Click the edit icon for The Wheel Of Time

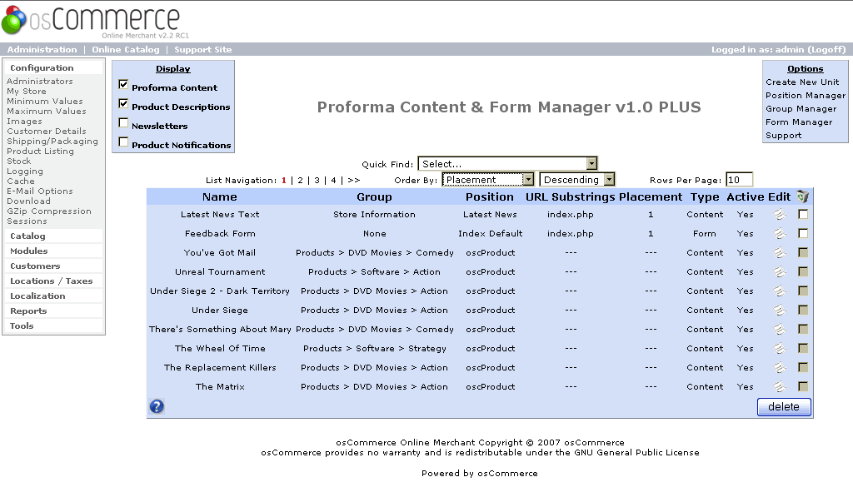(780, 349)
